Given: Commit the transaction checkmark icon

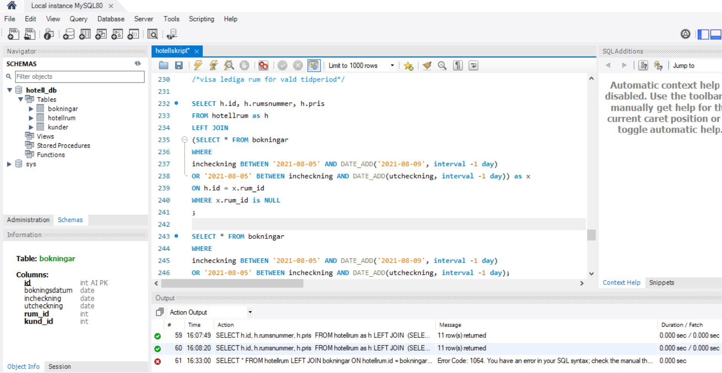Looking at the screenshot, I should pos(282,66).
